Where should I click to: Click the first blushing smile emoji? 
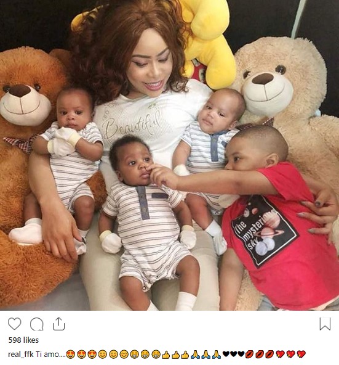[103, 355]
